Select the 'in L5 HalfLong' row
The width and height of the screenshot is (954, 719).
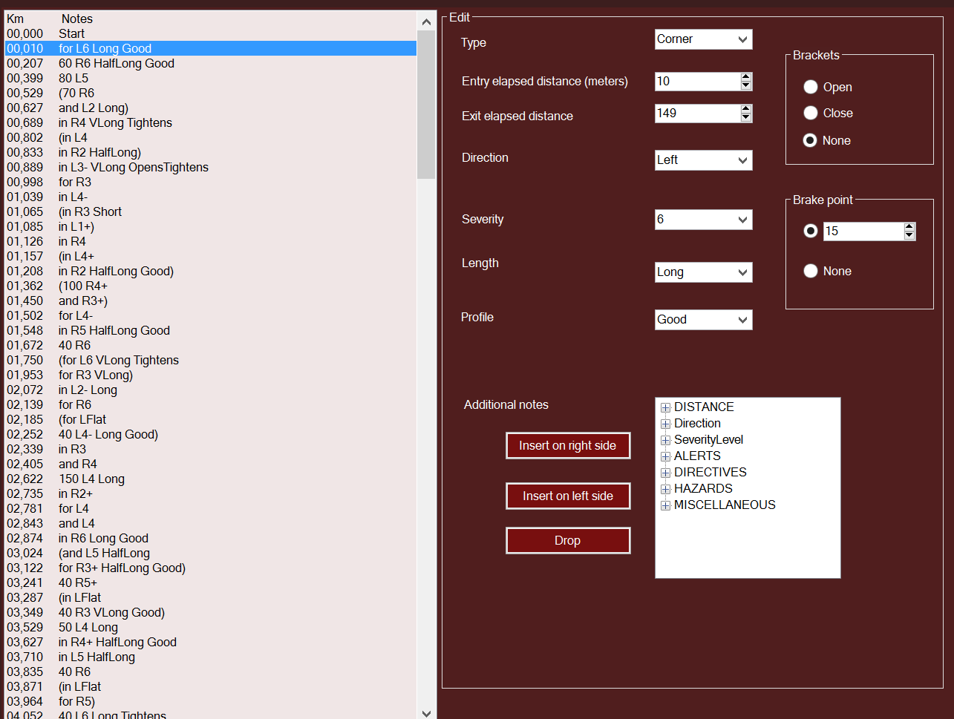211,657
